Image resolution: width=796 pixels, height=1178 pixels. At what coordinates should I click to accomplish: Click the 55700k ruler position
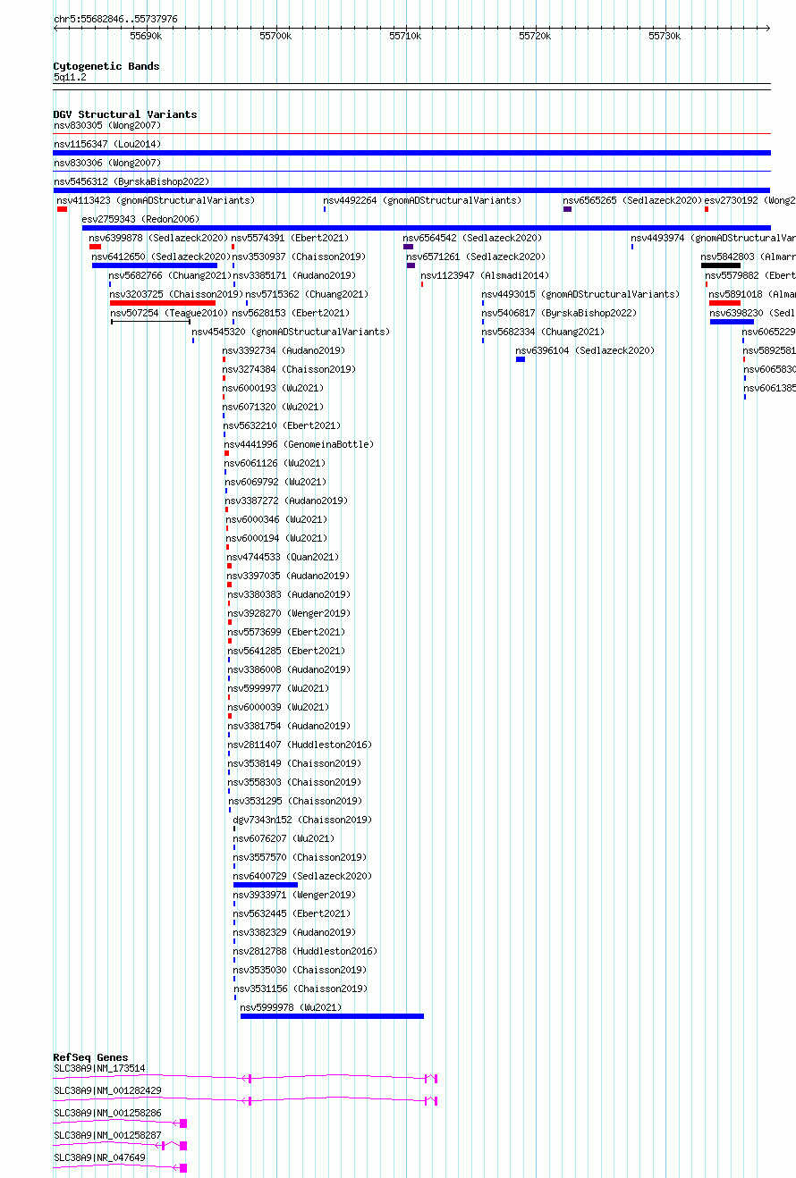tap(275, 36)
